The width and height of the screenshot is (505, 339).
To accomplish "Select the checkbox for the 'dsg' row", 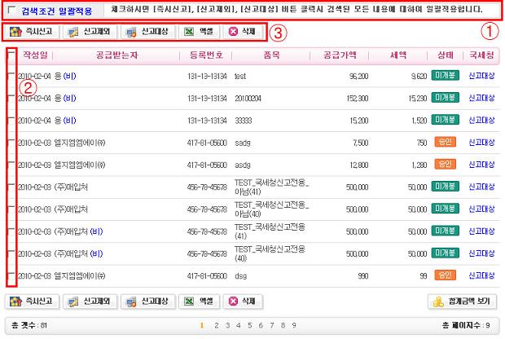I will point(11,276).
